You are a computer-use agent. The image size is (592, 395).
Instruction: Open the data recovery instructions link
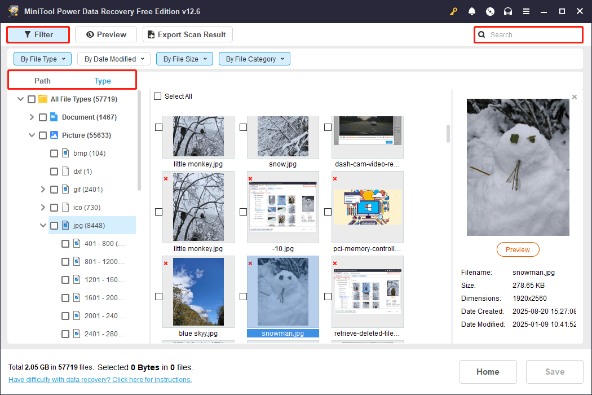click(100, 379)
